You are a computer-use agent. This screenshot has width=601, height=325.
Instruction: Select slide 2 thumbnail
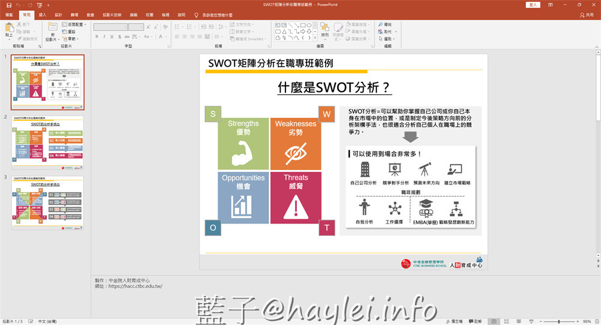(47, 142)
